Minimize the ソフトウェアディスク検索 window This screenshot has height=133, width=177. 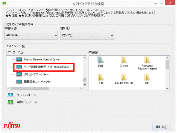click(x=155, y=3)
